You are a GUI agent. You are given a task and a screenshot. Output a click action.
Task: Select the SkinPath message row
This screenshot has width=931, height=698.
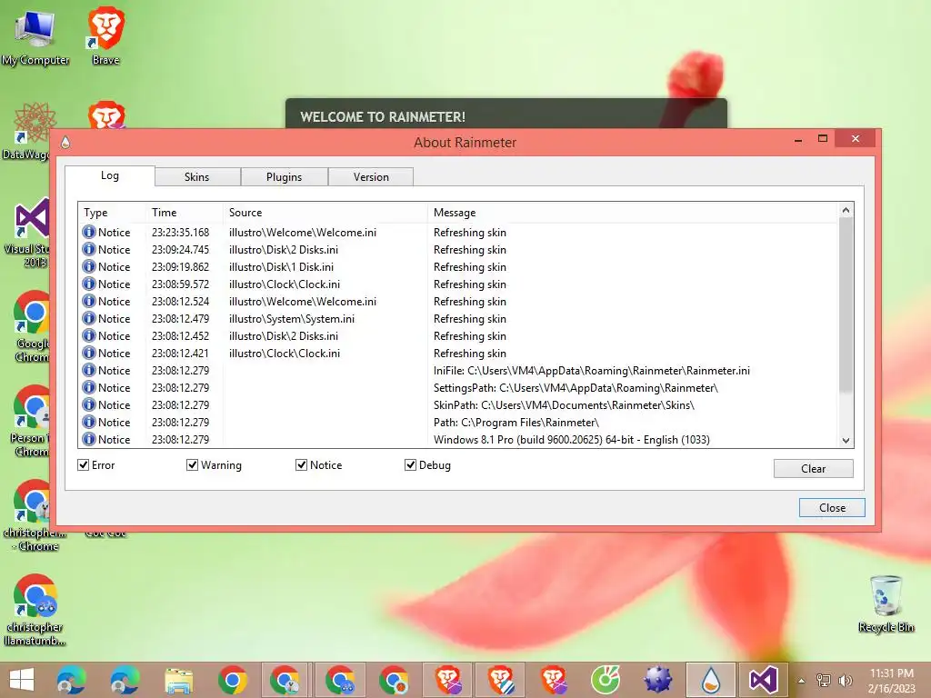[564, 404]
